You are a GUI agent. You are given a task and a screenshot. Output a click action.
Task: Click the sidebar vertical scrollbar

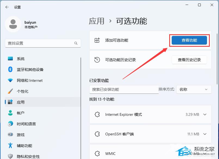tap(81, 108)
